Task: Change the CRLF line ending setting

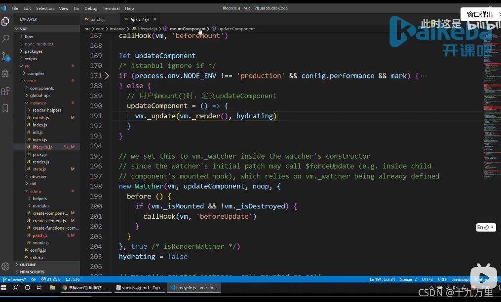Action: coord(442,279)
